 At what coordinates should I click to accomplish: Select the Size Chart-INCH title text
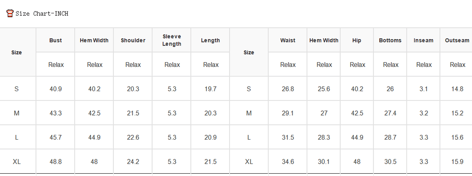(x=42, y=13)
